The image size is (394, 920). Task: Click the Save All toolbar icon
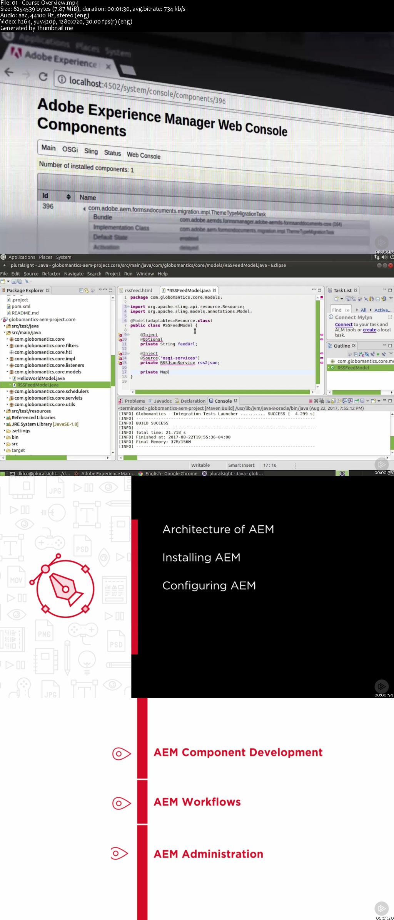coord(20,281)
